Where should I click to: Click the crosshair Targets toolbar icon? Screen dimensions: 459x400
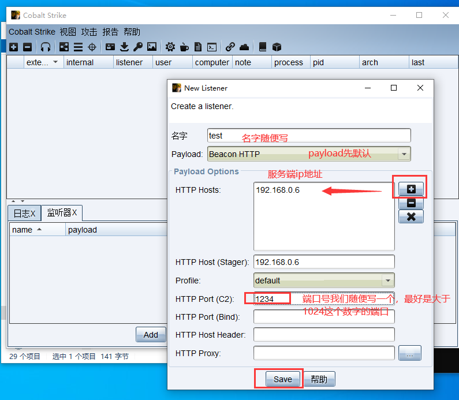(92, 47)
